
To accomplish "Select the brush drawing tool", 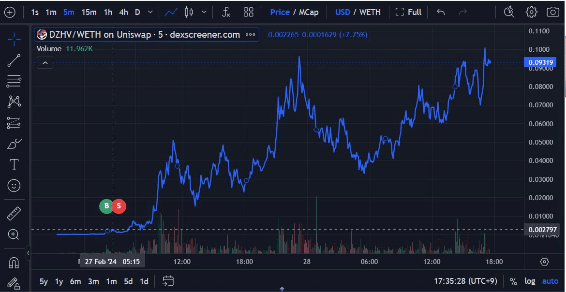I will (14, 144).
